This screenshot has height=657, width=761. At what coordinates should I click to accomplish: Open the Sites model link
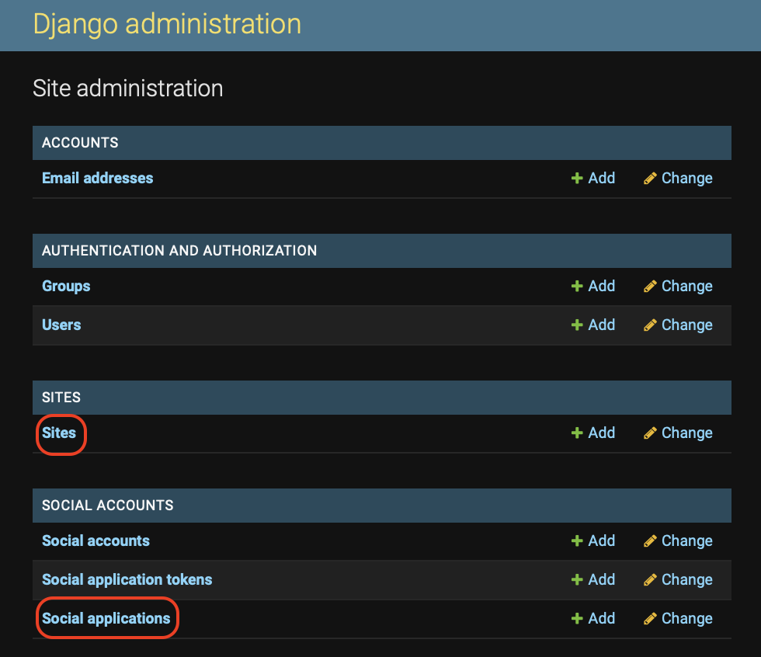click(59, 433)
